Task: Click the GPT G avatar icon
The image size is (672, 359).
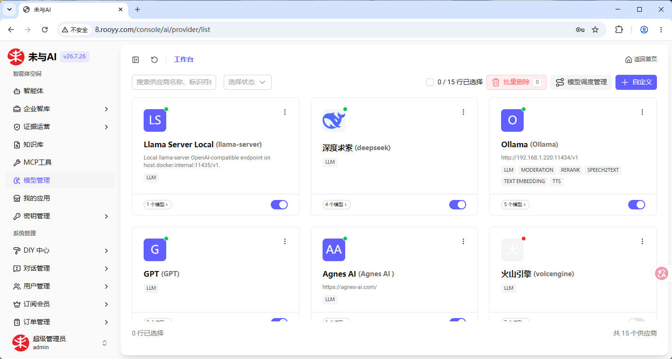Action: 155,250
